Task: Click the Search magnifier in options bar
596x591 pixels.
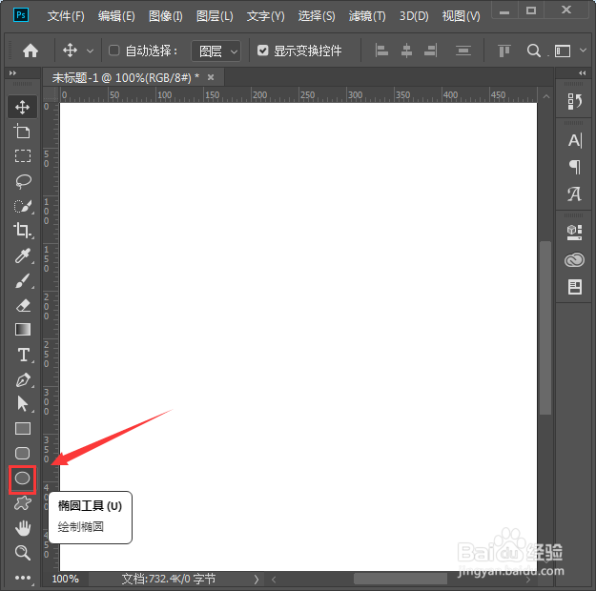Action: (x=534, y=51)
